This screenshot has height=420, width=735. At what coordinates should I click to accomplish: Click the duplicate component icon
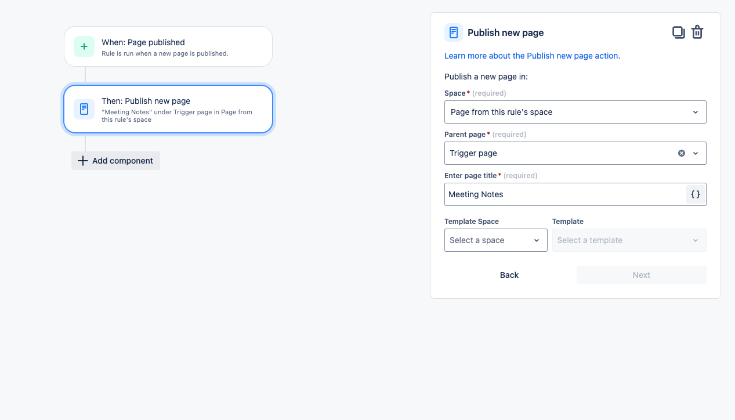click(678, 32)
